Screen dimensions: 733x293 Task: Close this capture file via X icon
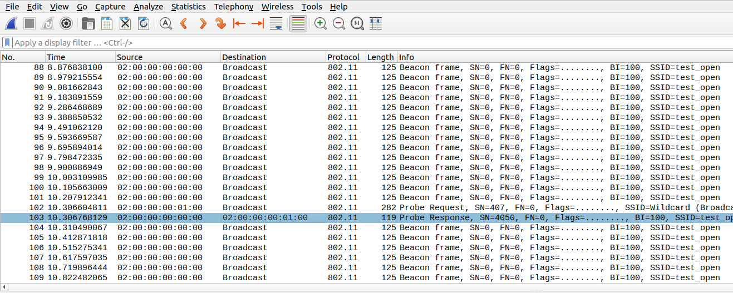[125, 23]
